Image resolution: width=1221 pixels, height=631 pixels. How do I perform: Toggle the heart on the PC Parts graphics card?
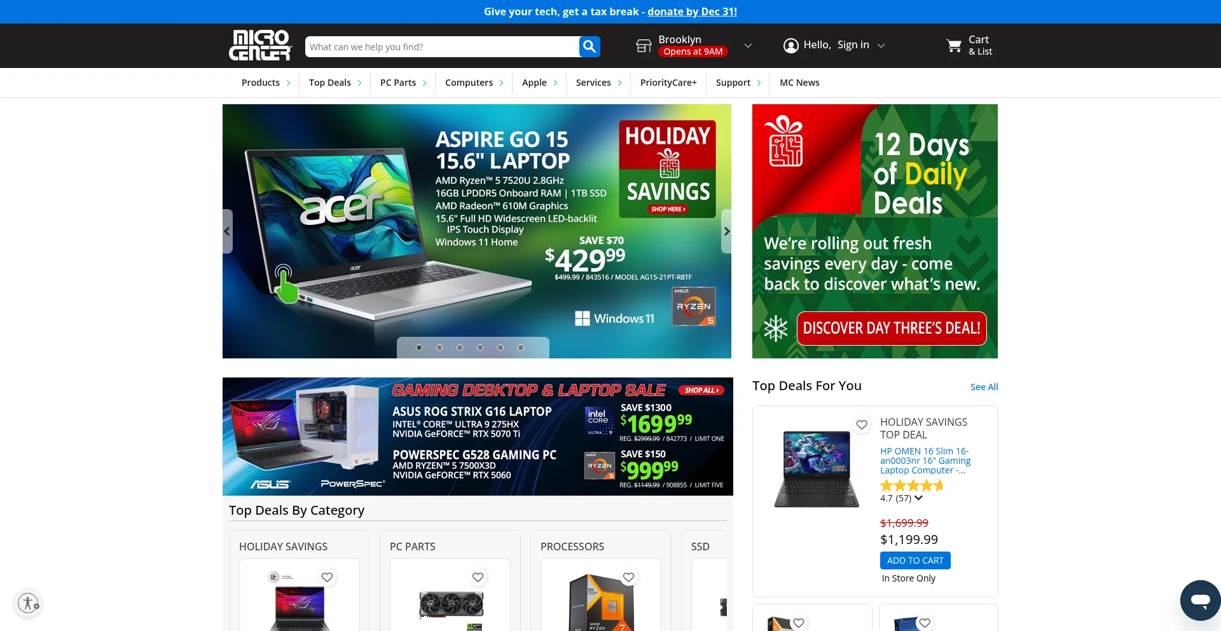(x=478, y=577)
